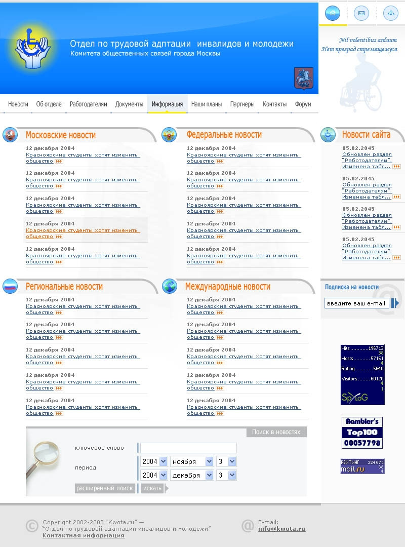Click the Moscow coat of arms emblem
405x547 pixels.
pos(304,79)
